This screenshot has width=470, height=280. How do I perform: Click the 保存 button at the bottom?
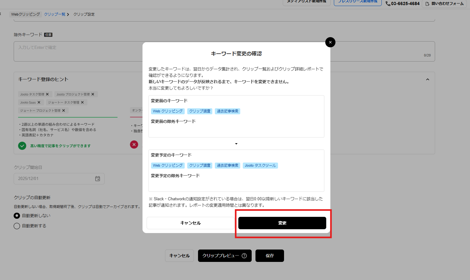[x=269, y=256]
